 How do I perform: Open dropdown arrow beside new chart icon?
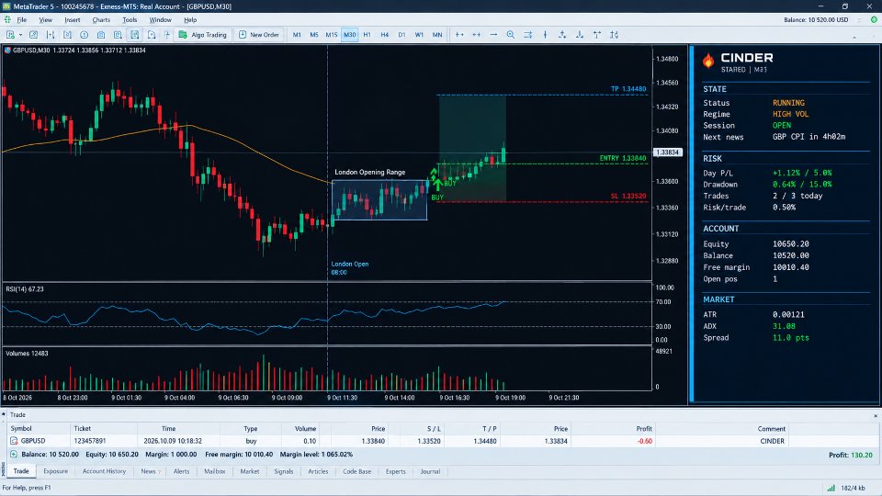click(x=21, y=35)
